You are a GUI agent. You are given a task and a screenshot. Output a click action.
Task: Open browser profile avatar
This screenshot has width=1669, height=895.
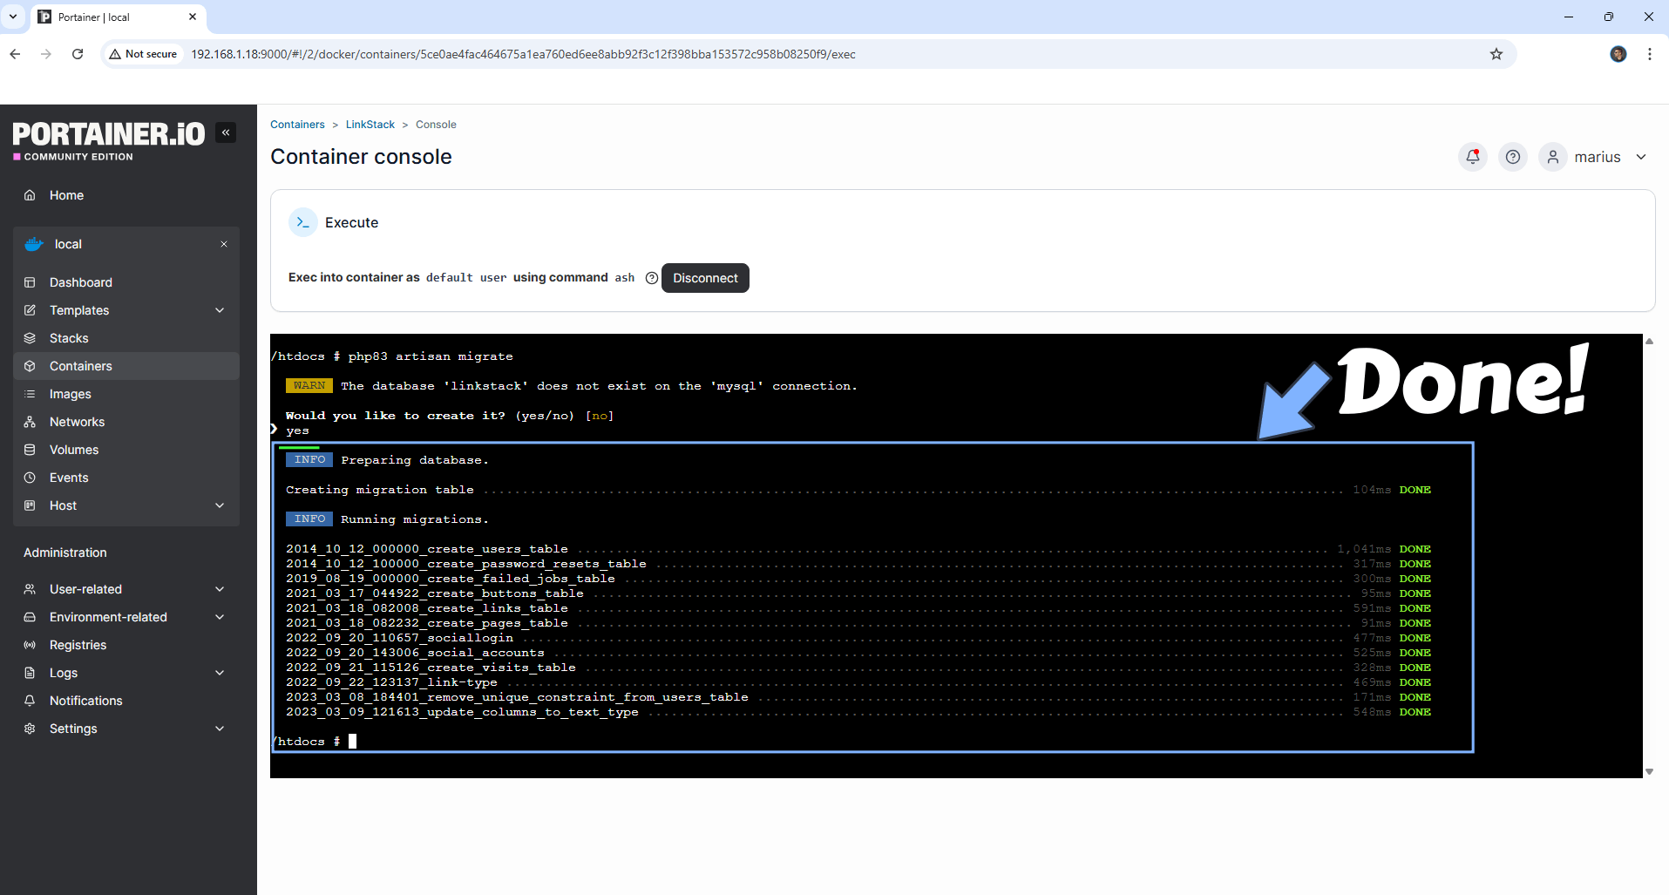pos(1618,54)
